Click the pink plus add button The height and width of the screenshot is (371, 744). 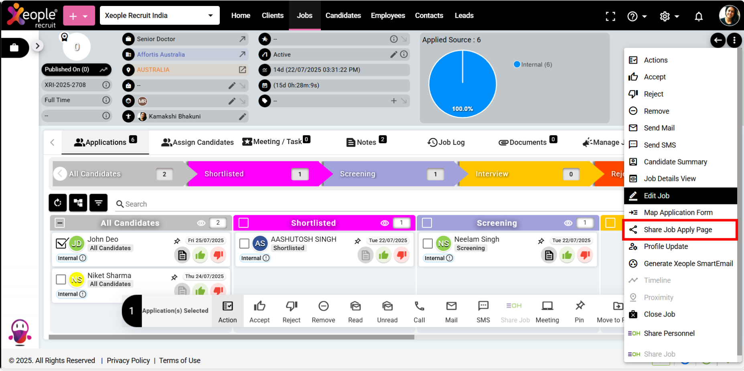[79, 16]
